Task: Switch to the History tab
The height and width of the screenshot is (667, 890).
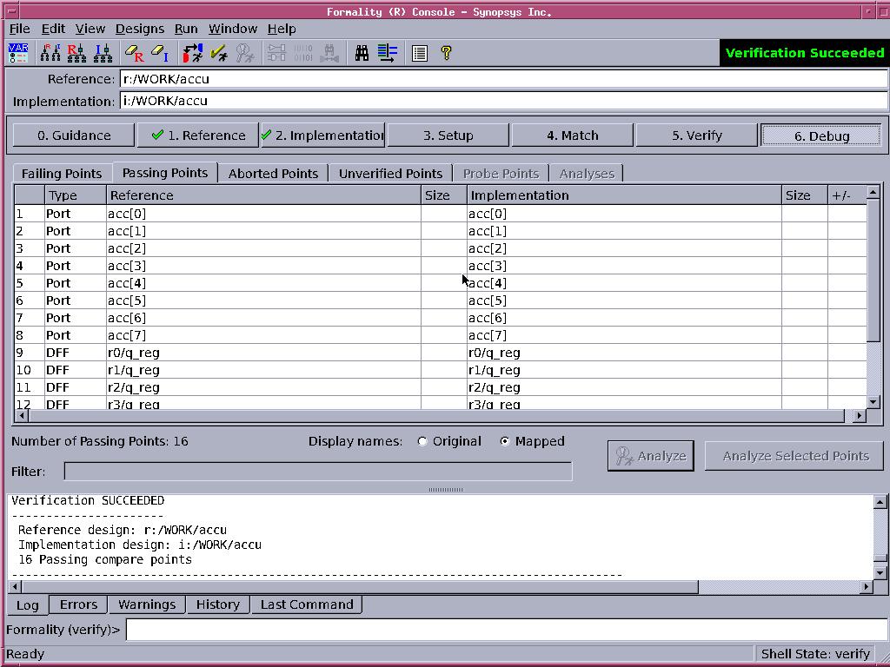Action: pyautogui.click(x=218, y=604)
